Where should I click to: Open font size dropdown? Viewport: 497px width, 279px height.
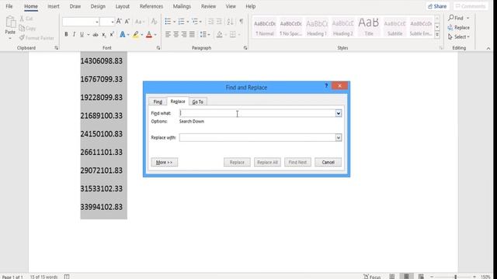113,22
